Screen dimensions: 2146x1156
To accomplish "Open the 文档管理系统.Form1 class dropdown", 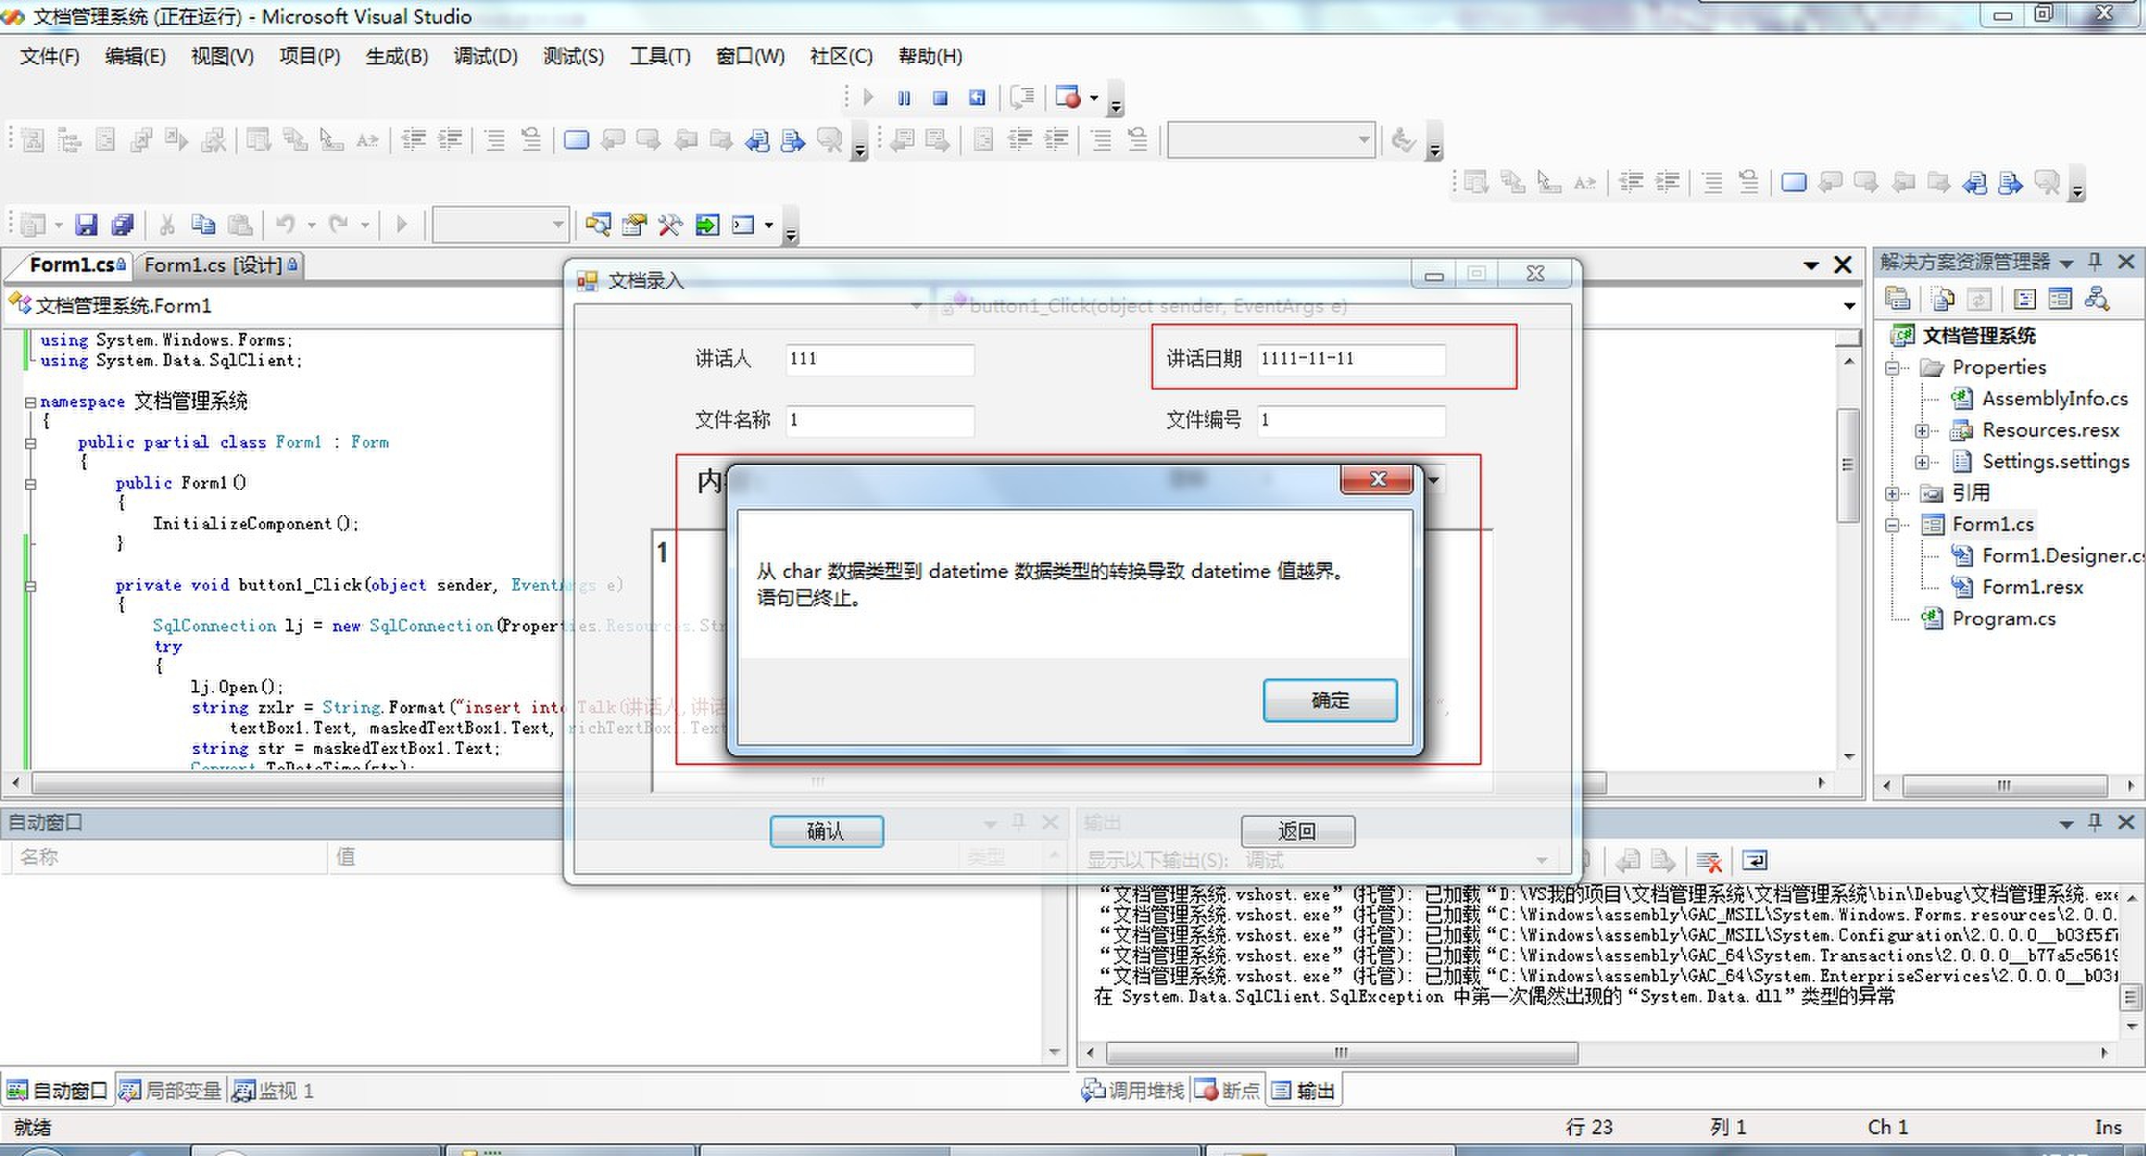I will click(917, 305).
